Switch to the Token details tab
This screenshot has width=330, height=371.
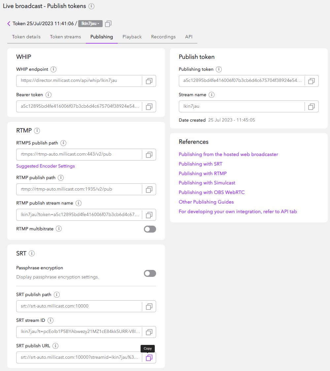tap(26, 37)
